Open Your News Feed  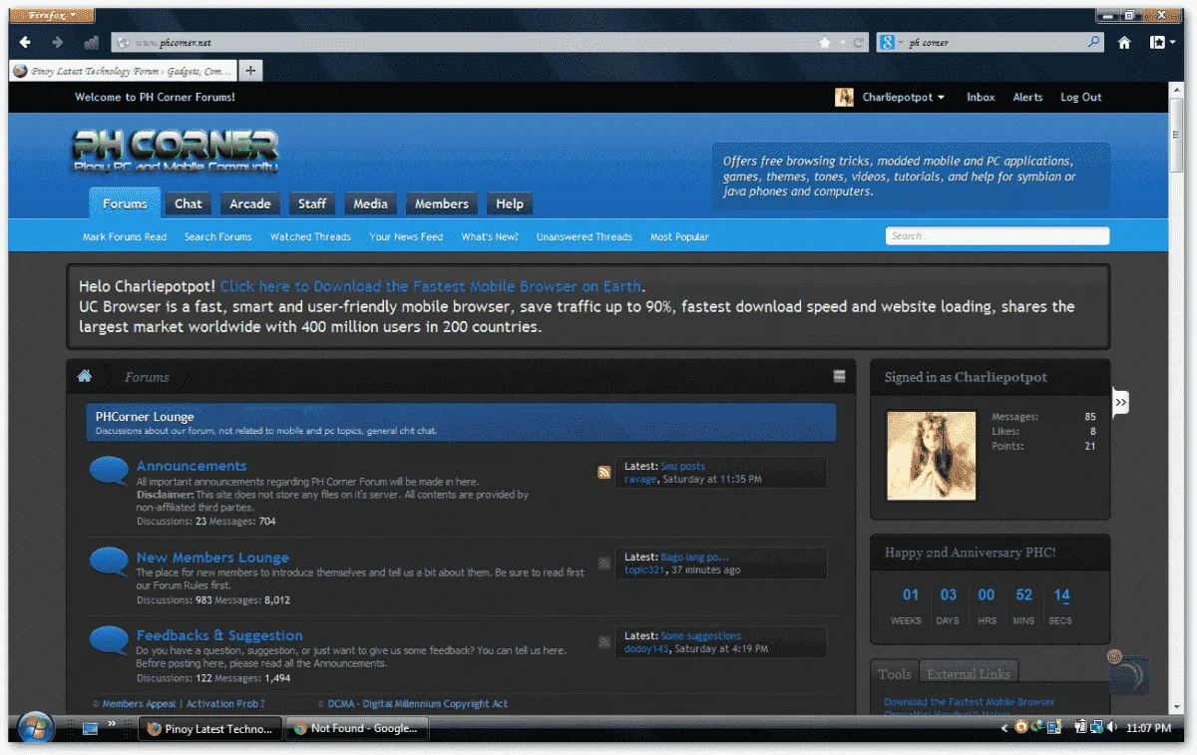[406, 237]
